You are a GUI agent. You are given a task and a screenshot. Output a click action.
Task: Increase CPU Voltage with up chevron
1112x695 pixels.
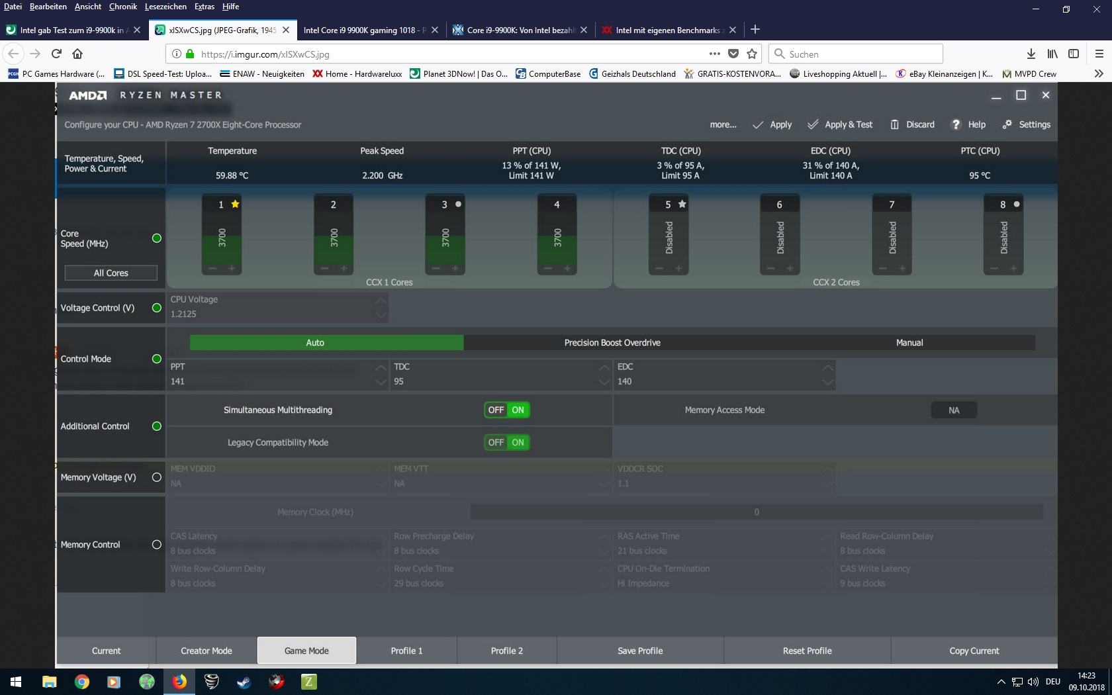[x=381, y=300]
